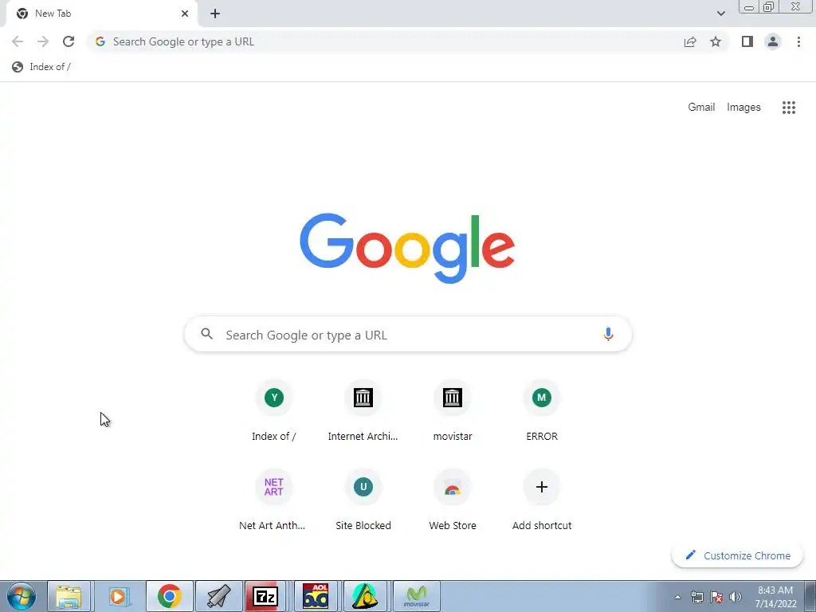Open the green and yellow taskbar icon

pos(365,596)
